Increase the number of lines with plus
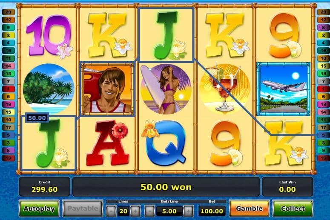 135,211
